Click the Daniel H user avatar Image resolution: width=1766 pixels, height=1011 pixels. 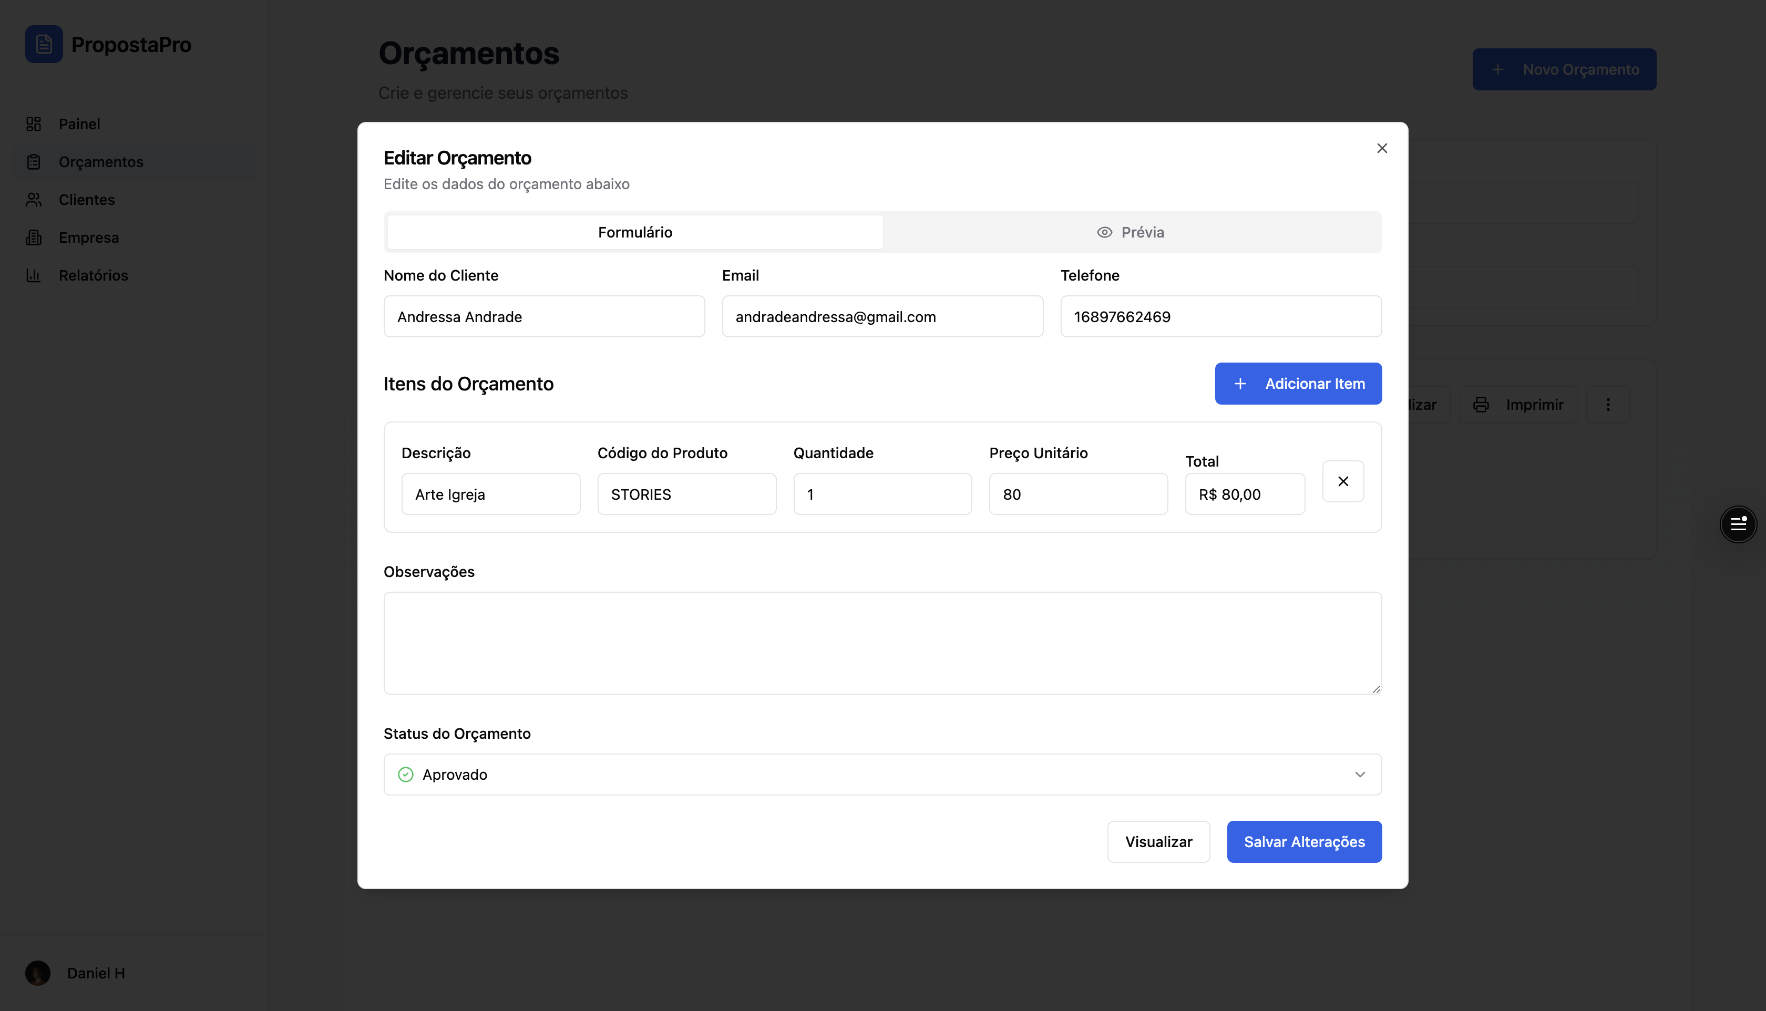click(x=38, y=973)
